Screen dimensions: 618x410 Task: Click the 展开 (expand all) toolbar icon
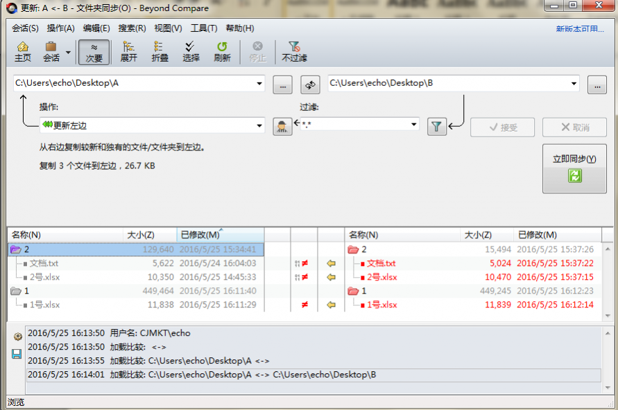pyautogui.click(x=127, y=51)
